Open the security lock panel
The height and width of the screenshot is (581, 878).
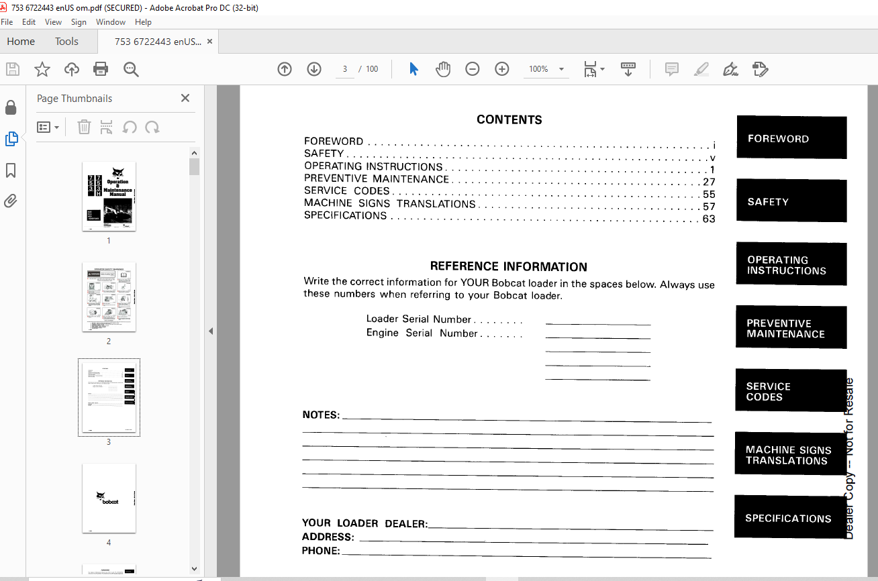click(11, 107)
